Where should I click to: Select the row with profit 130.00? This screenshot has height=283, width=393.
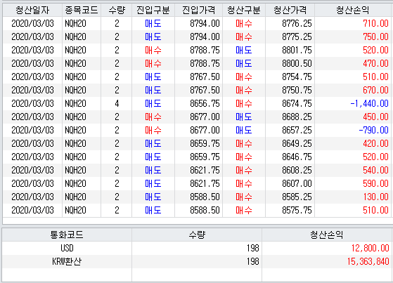tap(197, 197)
